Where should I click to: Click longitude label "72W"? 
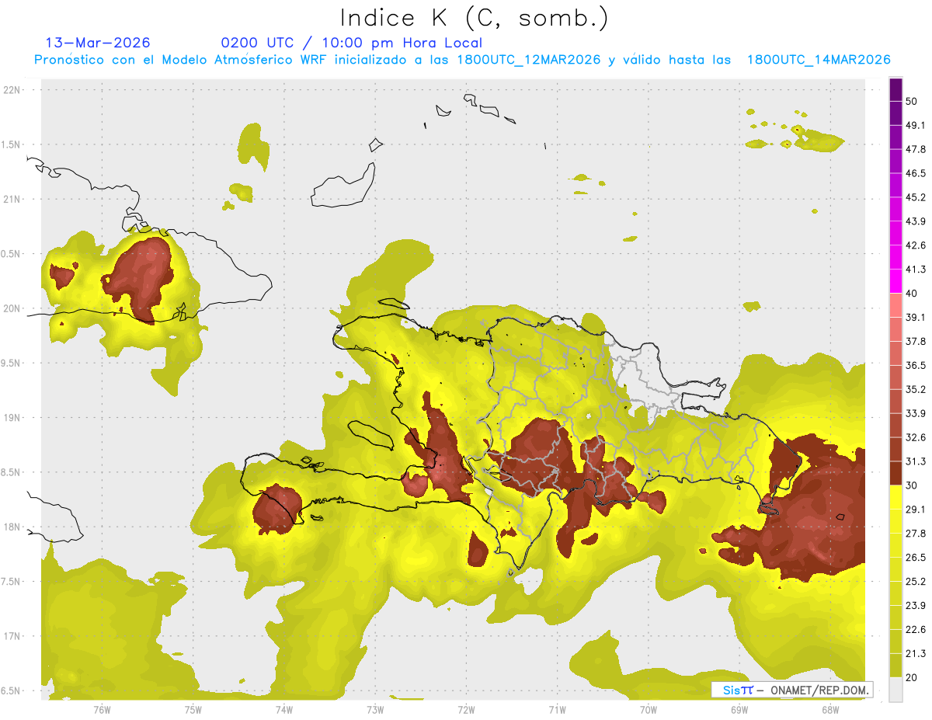coord(466,710)
